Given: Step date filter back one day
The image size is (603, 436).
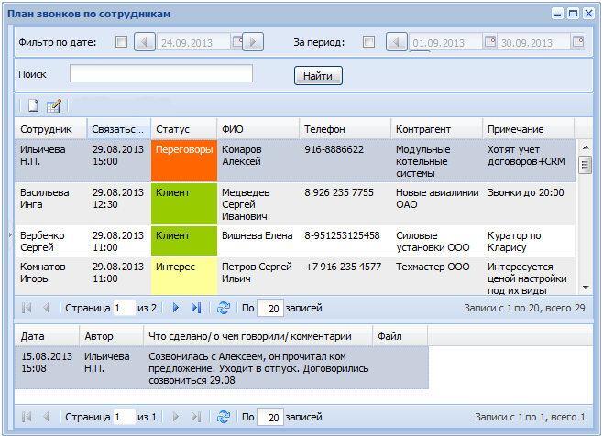Looking at the screenshot, I should click(145, 42).
